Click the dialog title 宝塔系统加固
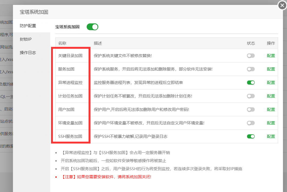 (34, 12)
